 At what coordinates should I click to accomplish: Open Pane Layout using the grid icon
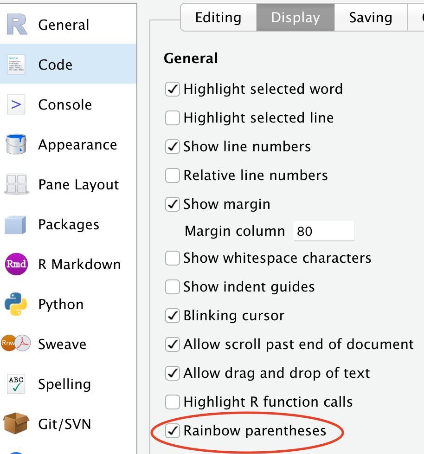17,184
